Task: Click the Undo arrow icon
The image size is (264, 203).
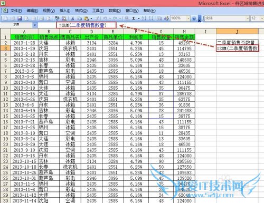Action: click(105, 18)
